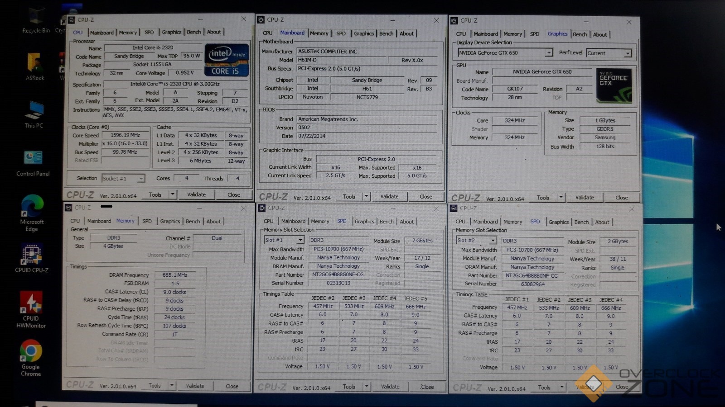This screenshot has width=725, height=407.
Task: Open the NVIDIA GeForce GTX 650 display device dropdown
Action: click(548, 53)
